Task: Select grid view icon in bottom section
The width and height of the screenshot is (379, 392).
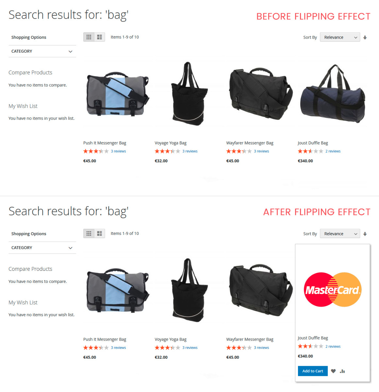Action: [89, 234]
